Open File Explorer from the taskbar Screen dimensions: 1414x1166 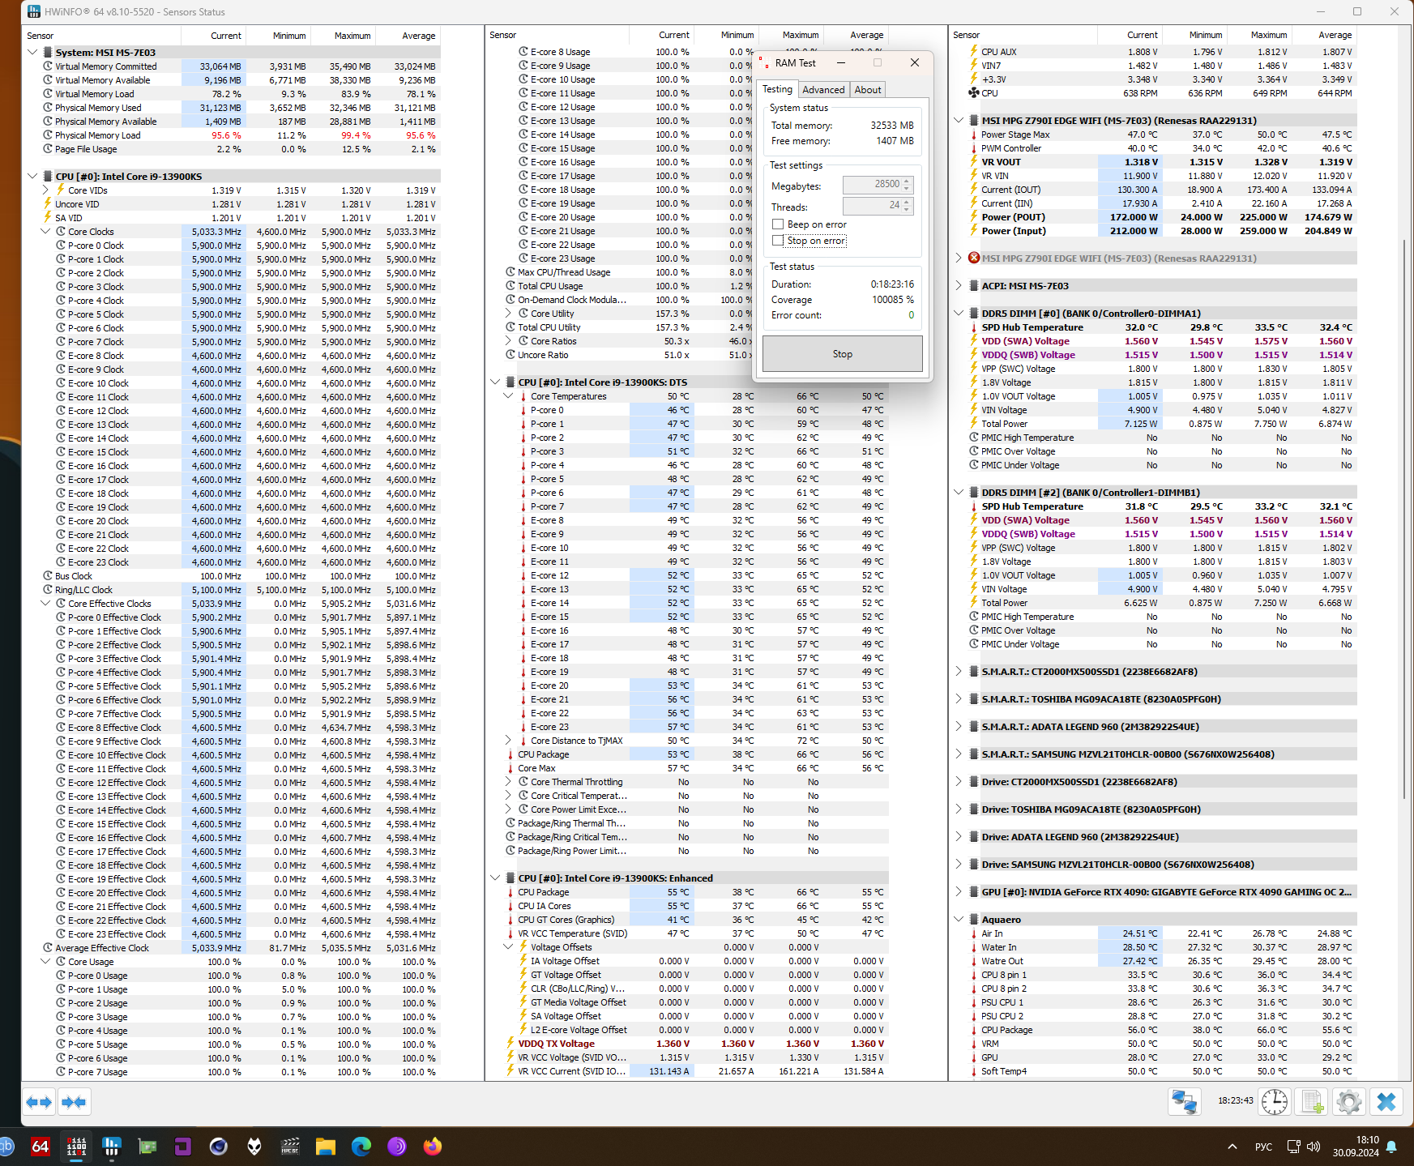point(326,1147)
